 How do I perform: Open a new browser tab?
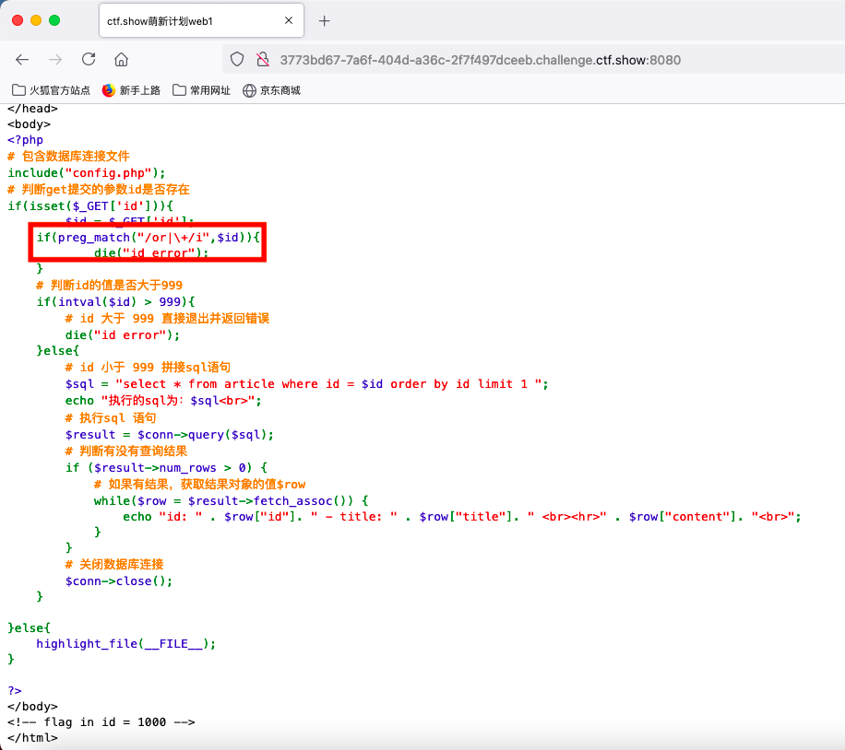point(324,21)
